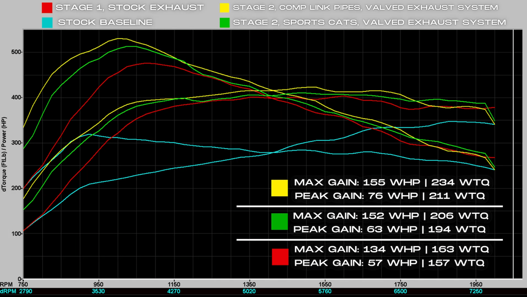
Task: Click the white "RPM" axis row label
Action: coord(6,285)
